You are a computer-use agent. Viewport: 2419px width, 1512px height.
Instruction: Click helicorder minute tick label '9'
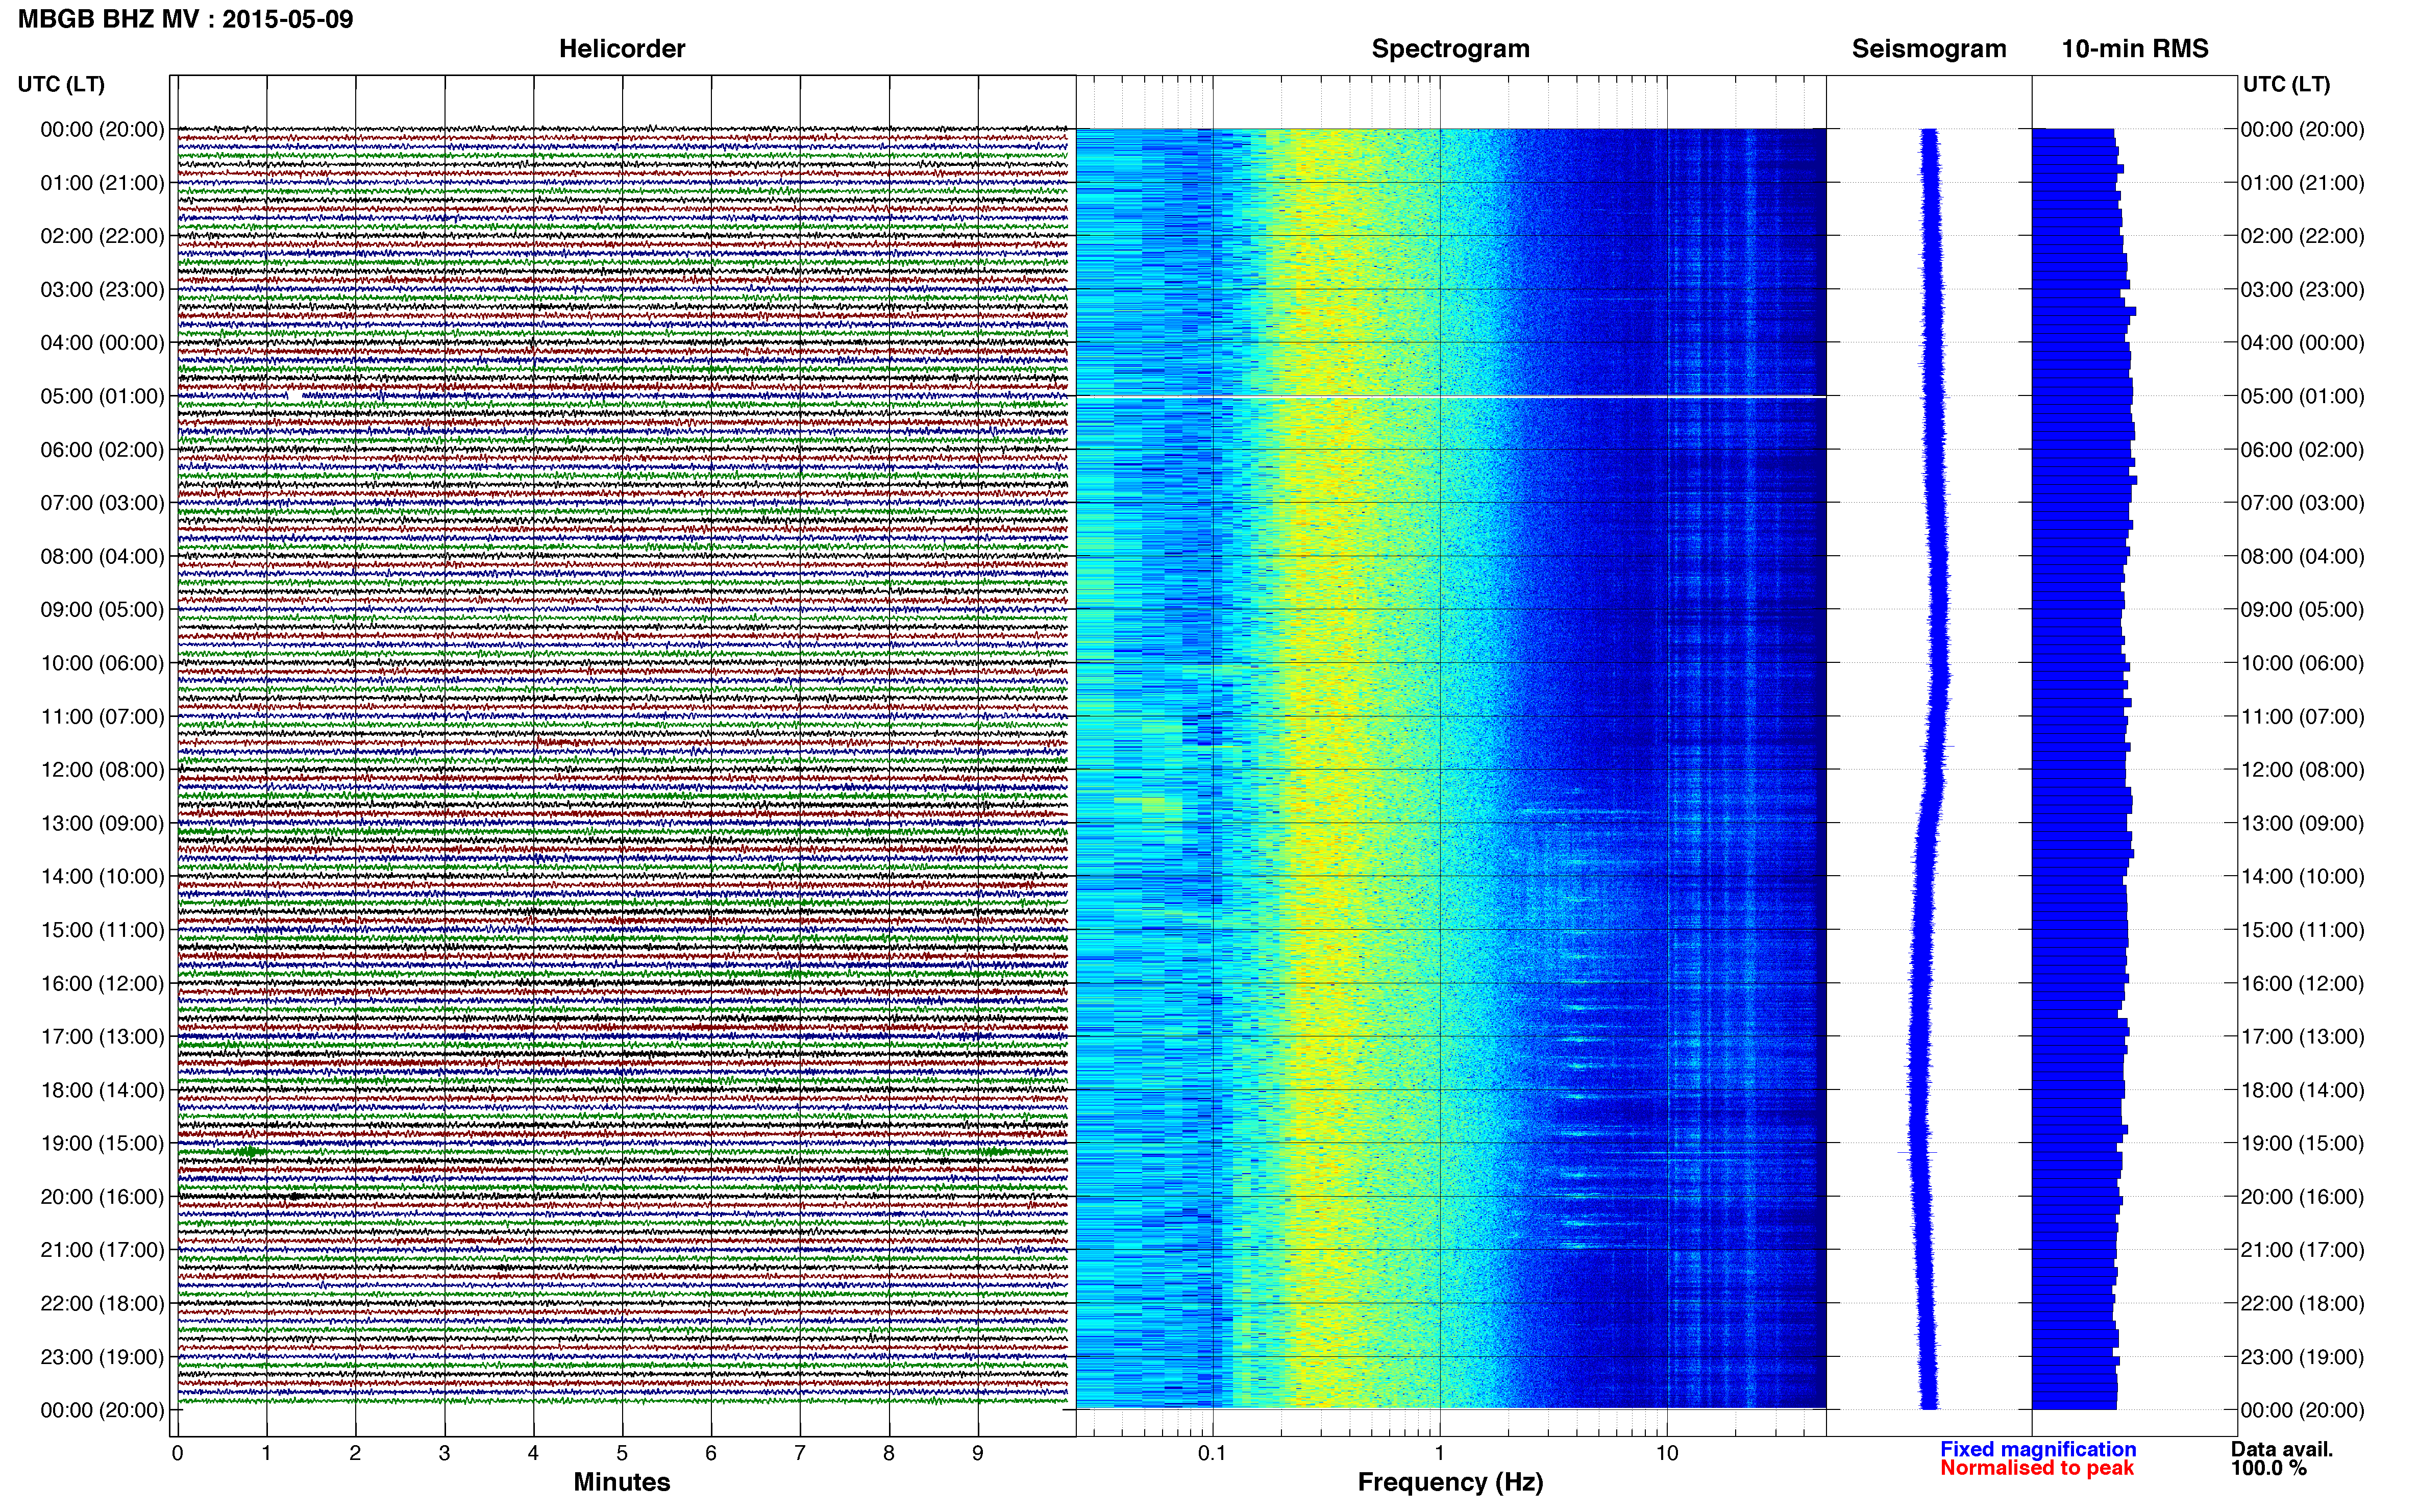(x=978, y=1453)
